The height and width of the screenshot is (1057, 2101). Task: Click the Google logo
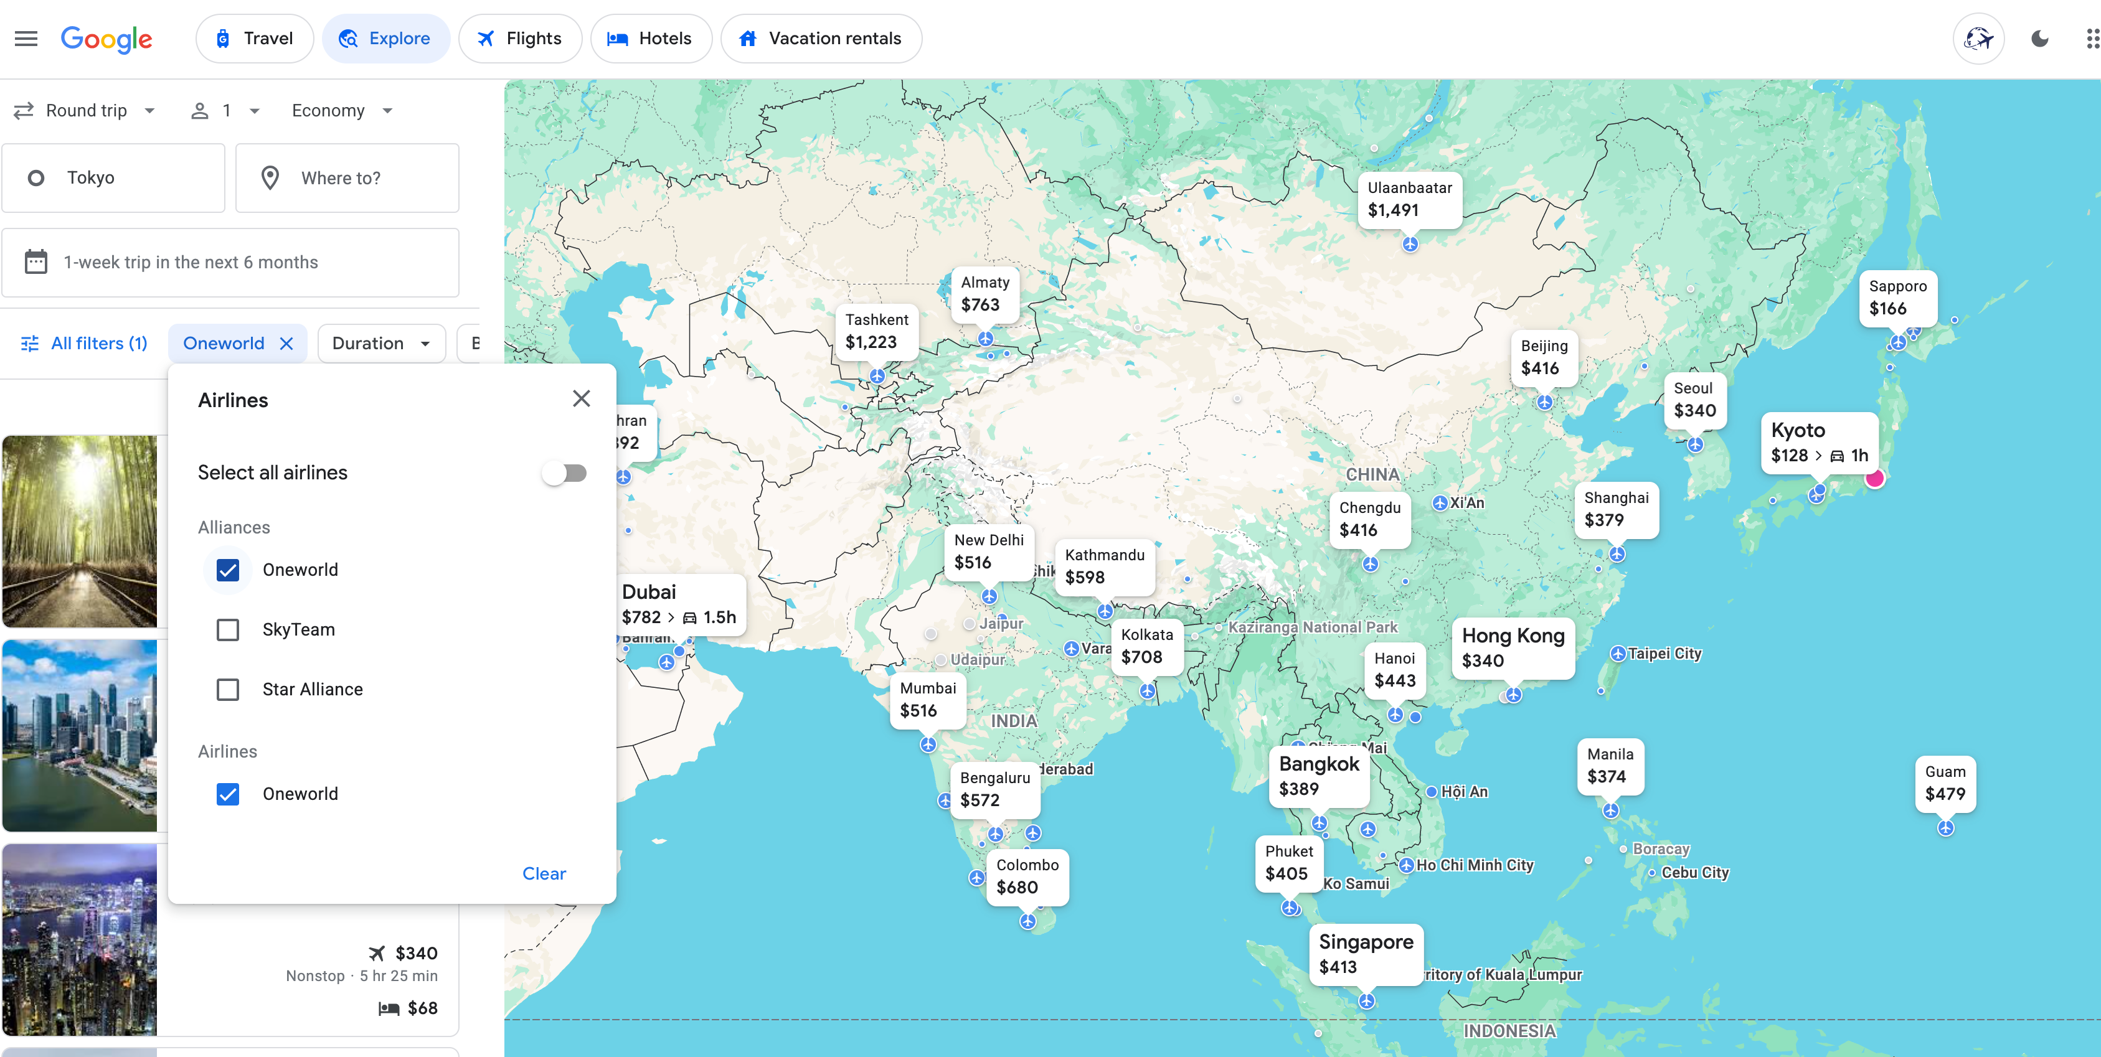tap(107, 39)
